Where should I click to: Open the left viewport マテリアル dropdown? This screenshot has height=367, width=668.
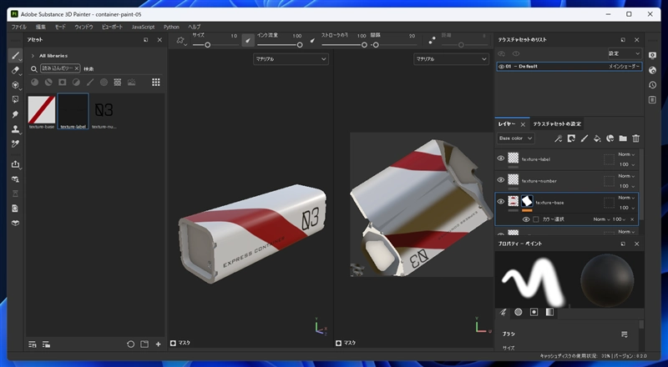[x=291, y=59]
